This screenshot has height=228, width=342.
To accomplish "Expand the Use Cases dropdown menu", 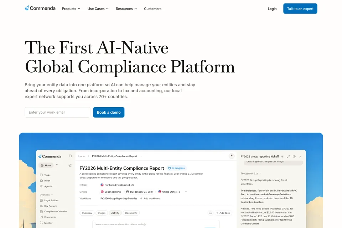I will coord(98,9).
